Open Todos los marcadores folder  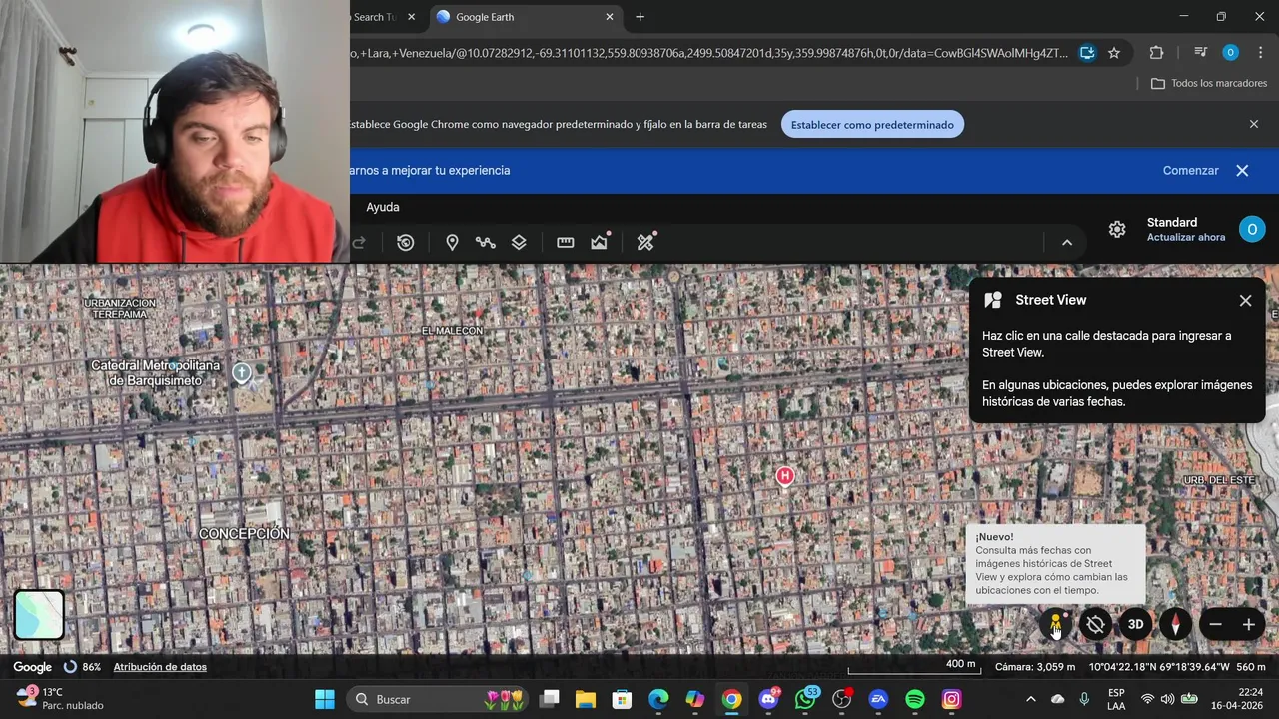point(1209,84)
